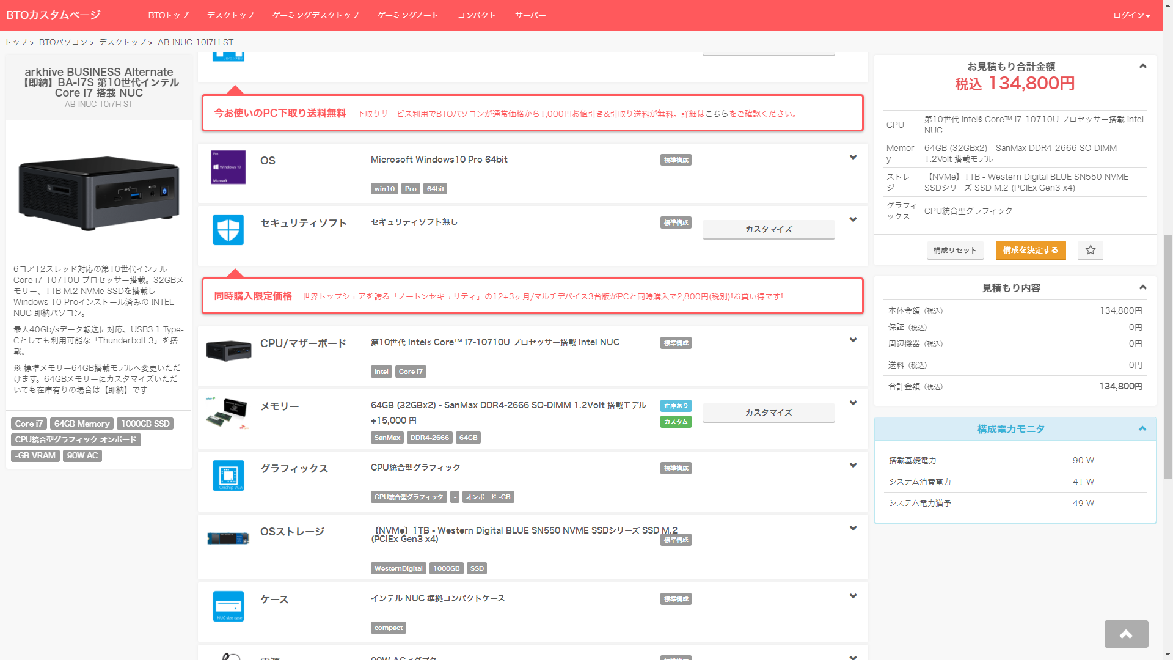The height and width of the screenshot is (660, 1173).
Task: Click the security software shield icon
Action: click(228, 230)
